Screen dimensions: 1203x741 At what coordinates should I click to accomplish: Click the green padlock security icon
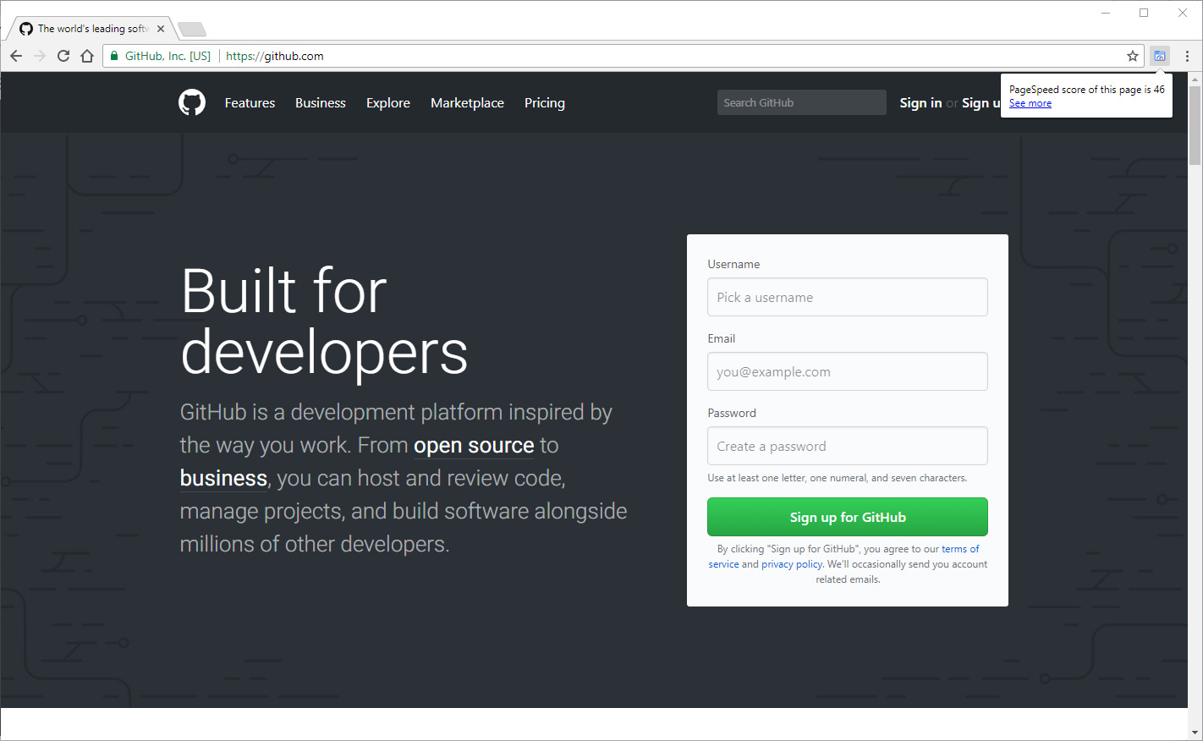tap(114, 56)
